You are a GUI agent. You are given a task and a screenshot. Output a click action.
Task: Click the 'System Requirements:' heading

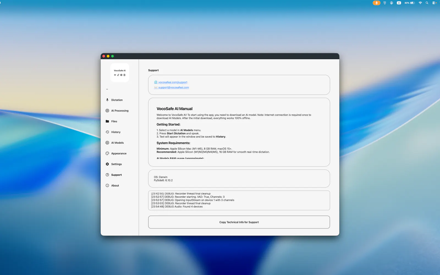[173, 143]
